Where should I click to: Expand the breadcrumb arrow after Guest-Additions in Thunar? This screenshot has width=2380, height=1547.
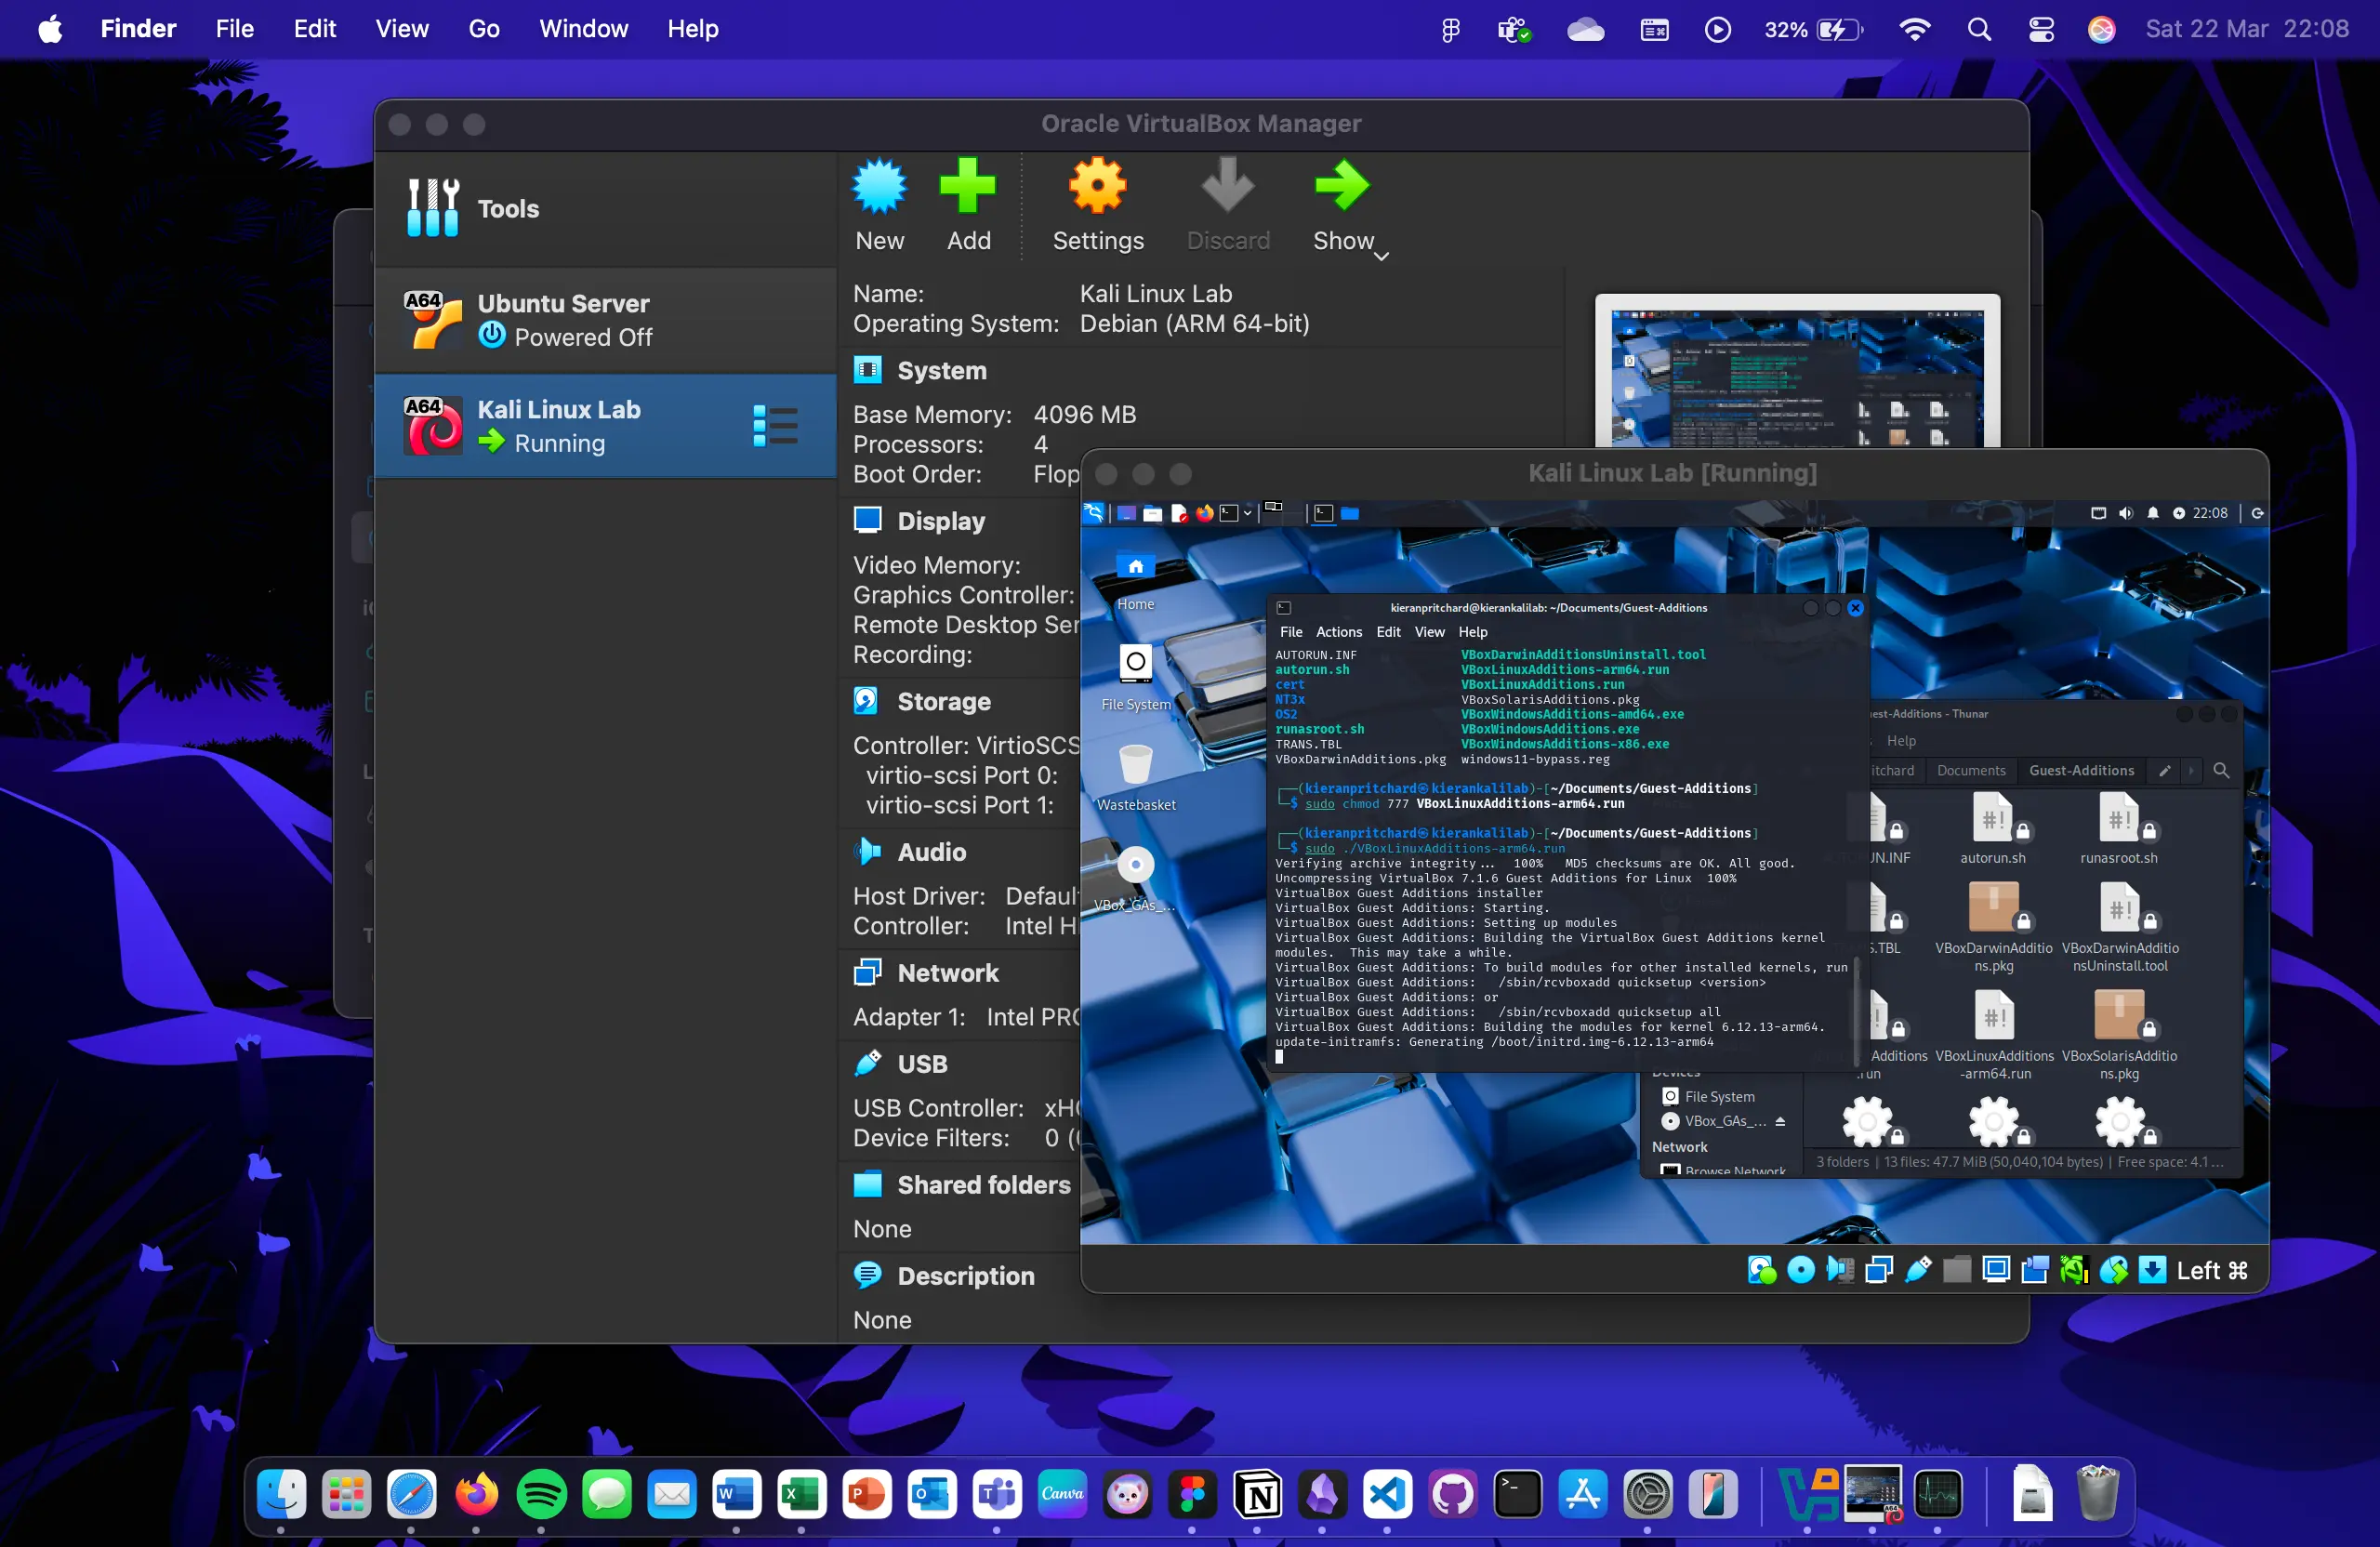coord(2191,771)
